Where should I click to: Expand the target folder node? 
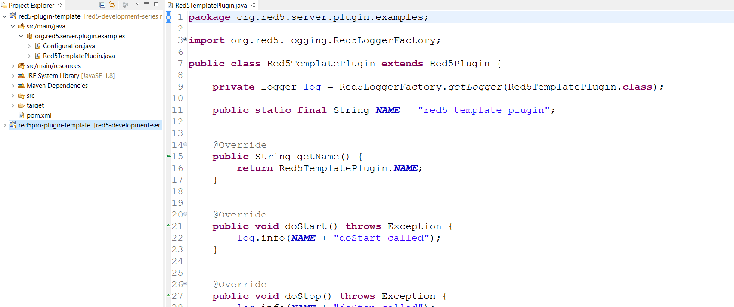click(13, 105)
